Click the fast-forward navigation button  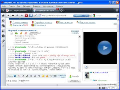(x=22, y=15)
